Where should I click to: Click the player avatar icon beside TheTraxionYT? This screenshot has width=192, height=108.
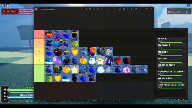tap(169, 12)
